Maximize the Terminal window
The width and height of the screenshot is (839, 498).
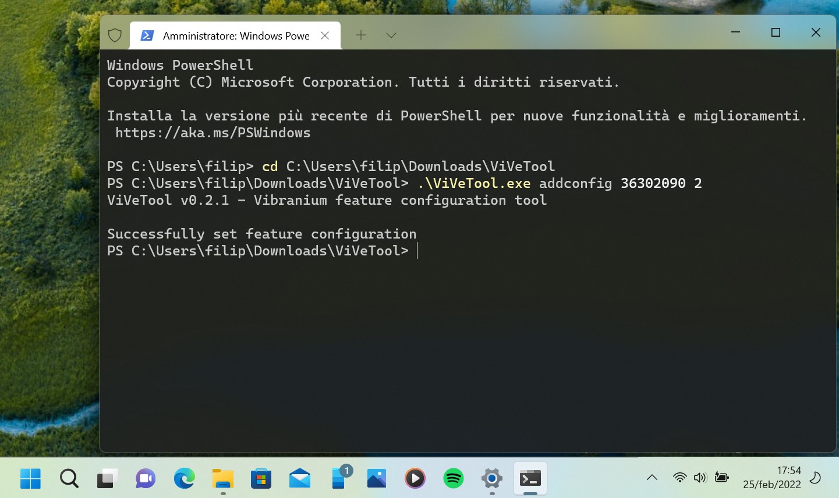coord(776,33)
